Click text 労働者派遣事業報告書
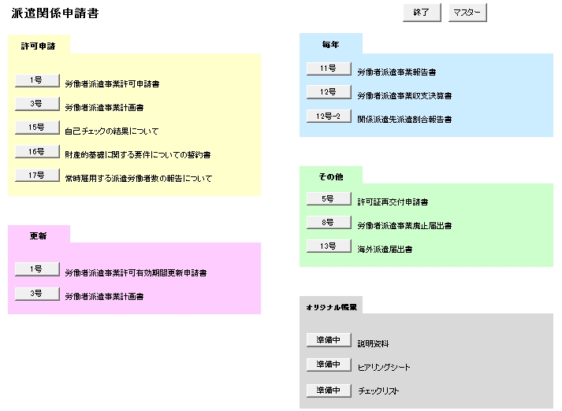Viewport: 562px width, 411px height. coord(396,72)
